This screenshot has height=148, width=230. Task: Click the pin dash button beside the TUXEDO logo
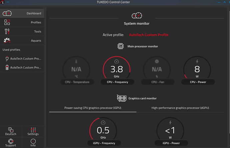(8, 2)
